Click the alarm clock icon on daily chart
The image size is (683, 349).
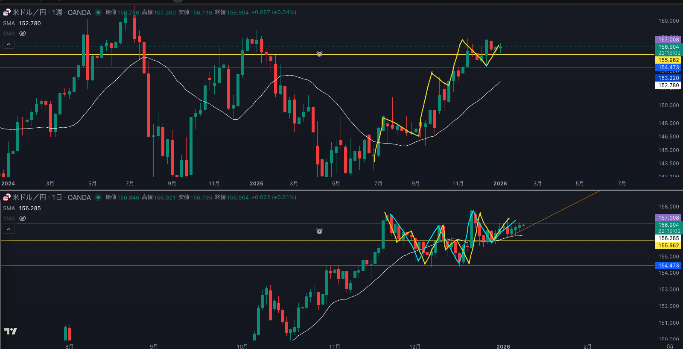coord(319,231)
